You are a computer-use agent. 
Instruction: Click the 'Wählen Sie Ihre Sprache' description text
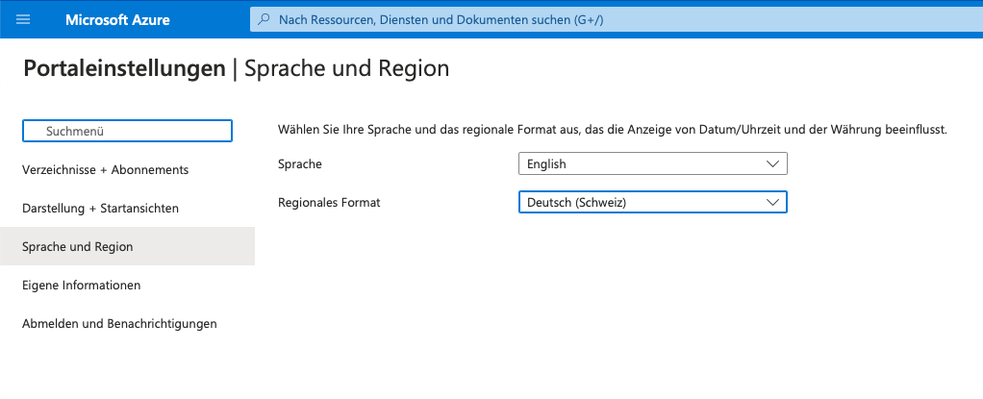[613, 129]
